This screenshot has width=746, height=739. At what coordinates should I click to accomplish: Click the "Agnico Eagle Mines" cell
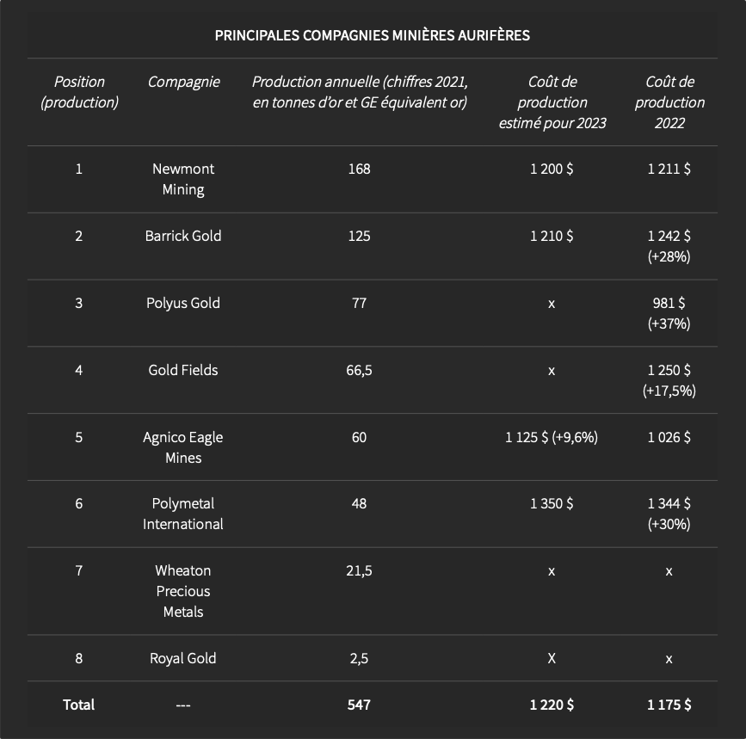pyautogui.click(x=183, y=447)
